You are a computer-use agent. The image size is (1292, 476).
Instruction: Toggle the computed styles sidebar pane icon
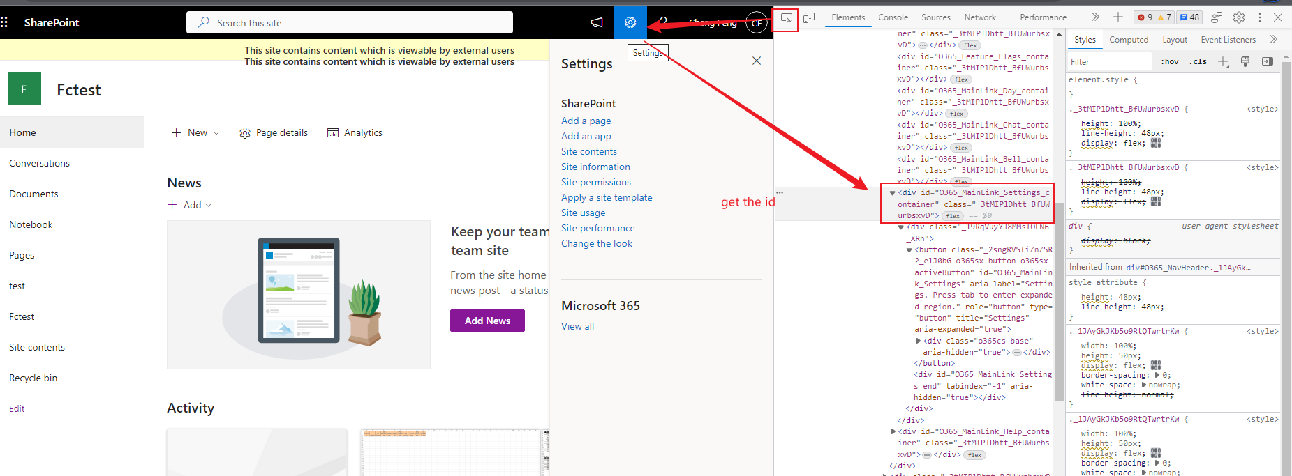[x=1268, y=61]
